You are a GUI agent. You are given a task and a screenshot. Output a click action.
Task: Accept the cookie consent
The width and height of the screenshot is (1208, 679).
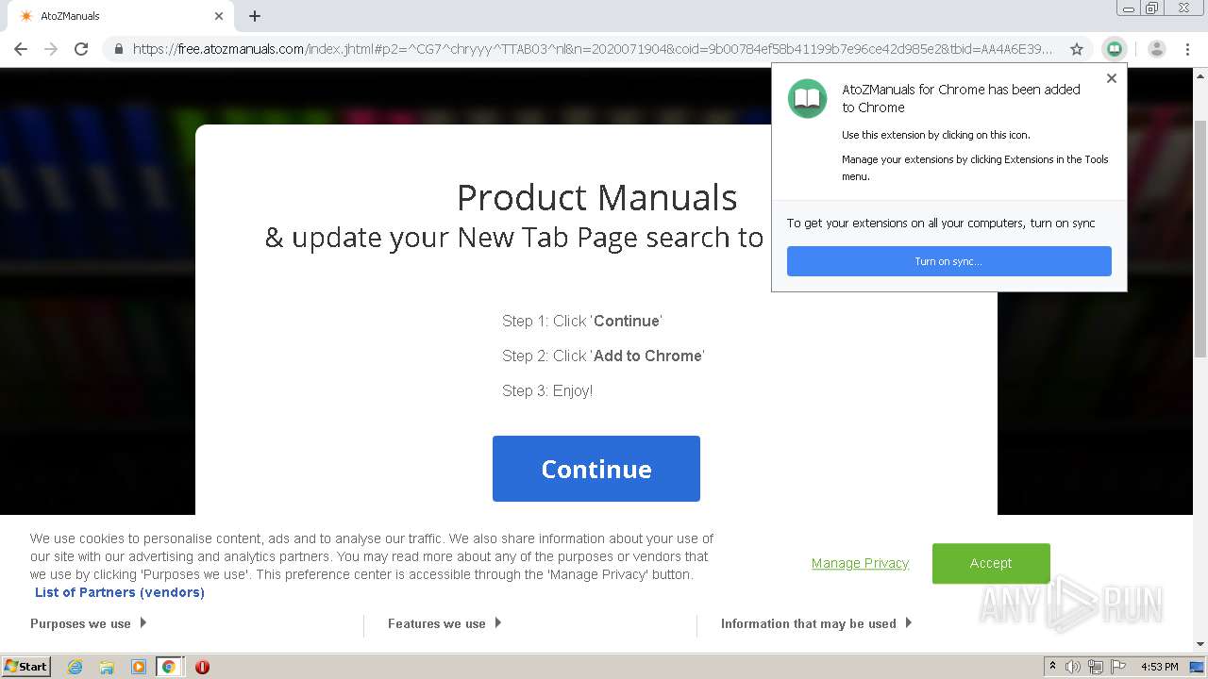coord(991,563)
